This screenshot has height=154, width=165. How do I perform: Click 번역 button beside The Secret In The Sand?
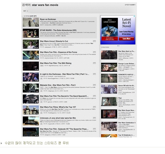pos(94,96)
